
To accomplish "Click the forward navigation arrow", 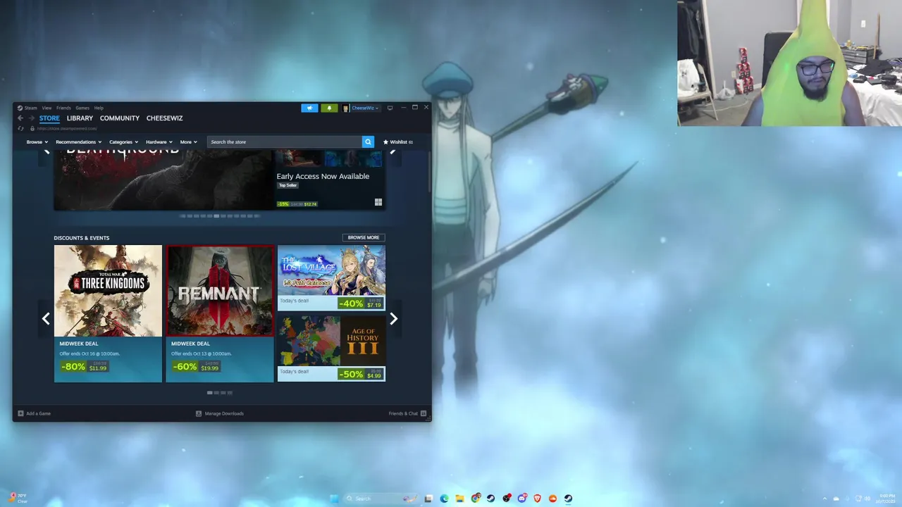I will (x=31, y=118).
